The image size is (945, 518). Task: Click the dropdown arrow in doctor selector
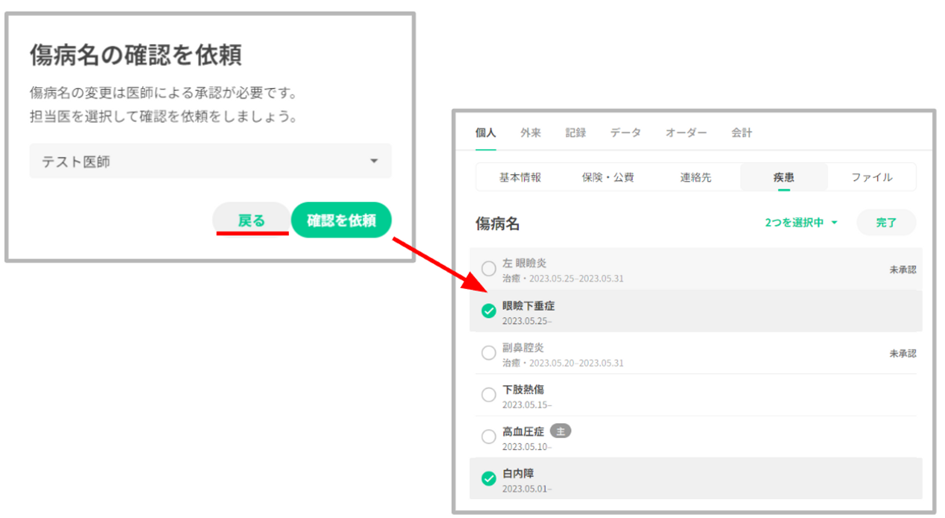[374, 161]
